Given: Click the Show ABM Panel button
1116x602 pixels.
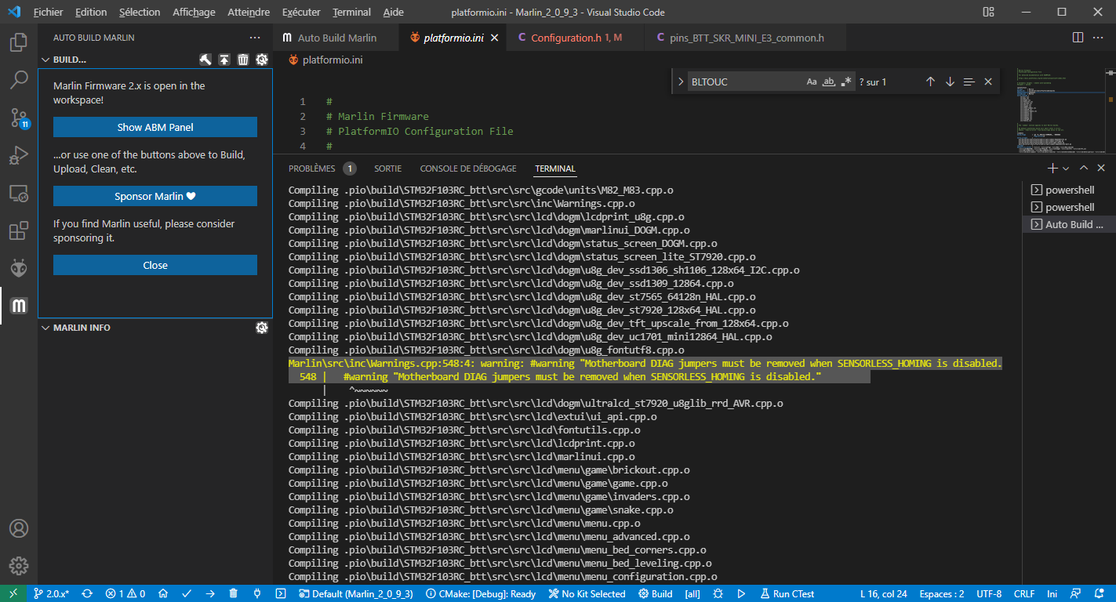Looking at the screenshot, I should point(155,127).
